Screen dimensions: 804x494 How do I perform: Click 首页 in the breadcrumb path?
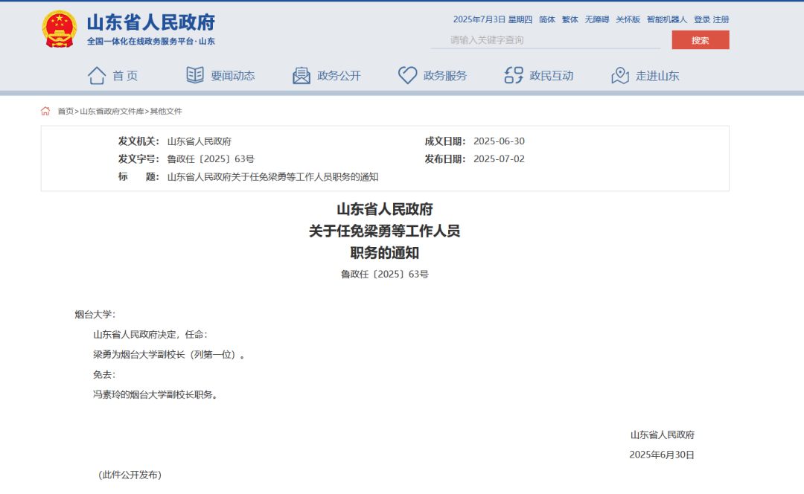65,111
